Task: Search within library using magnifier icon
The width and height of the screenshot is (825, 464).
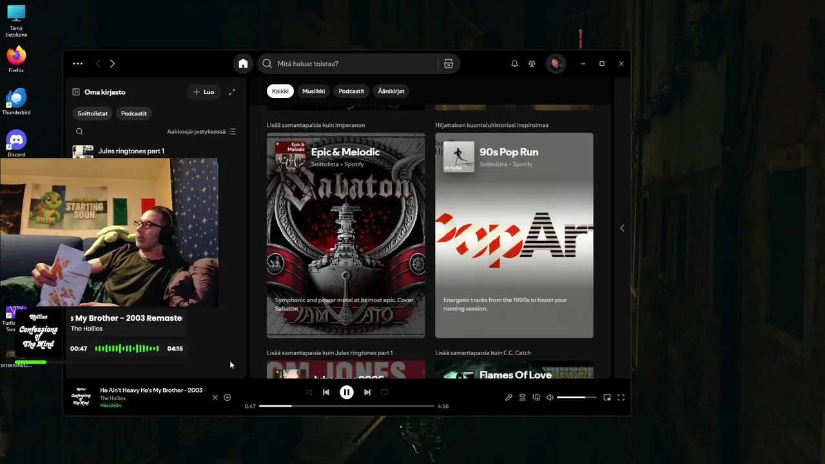Action: pos(79,131)
